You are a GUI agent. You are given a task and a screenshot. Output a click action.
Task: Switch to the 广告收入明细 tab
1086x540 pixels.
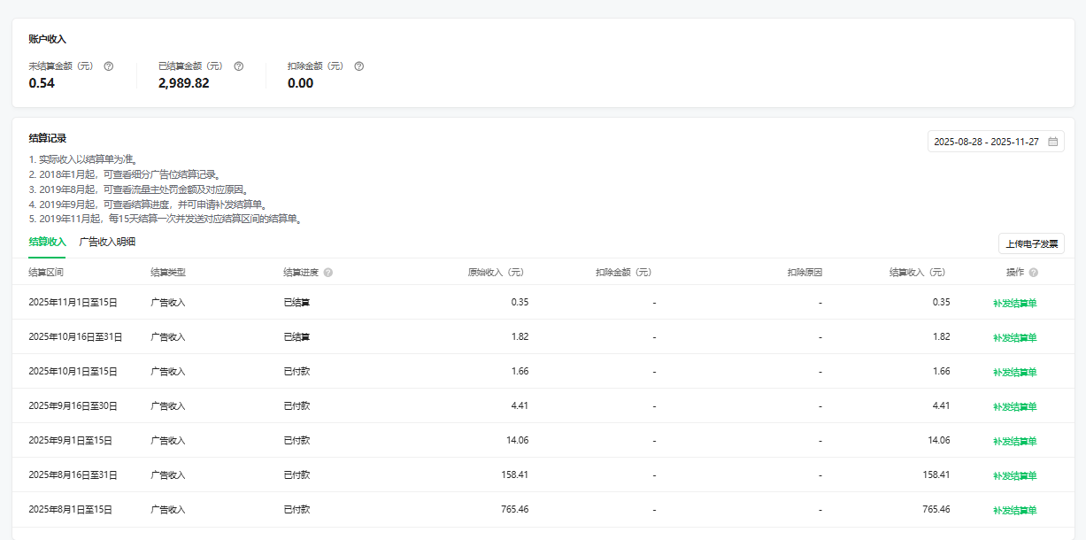[x=107, y=242]
